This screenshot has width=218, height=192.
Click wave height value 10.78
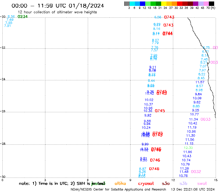pos(183,176)
